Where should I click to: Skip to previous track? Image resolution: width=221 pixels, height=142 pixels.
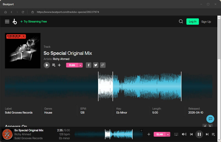point(191,134)
